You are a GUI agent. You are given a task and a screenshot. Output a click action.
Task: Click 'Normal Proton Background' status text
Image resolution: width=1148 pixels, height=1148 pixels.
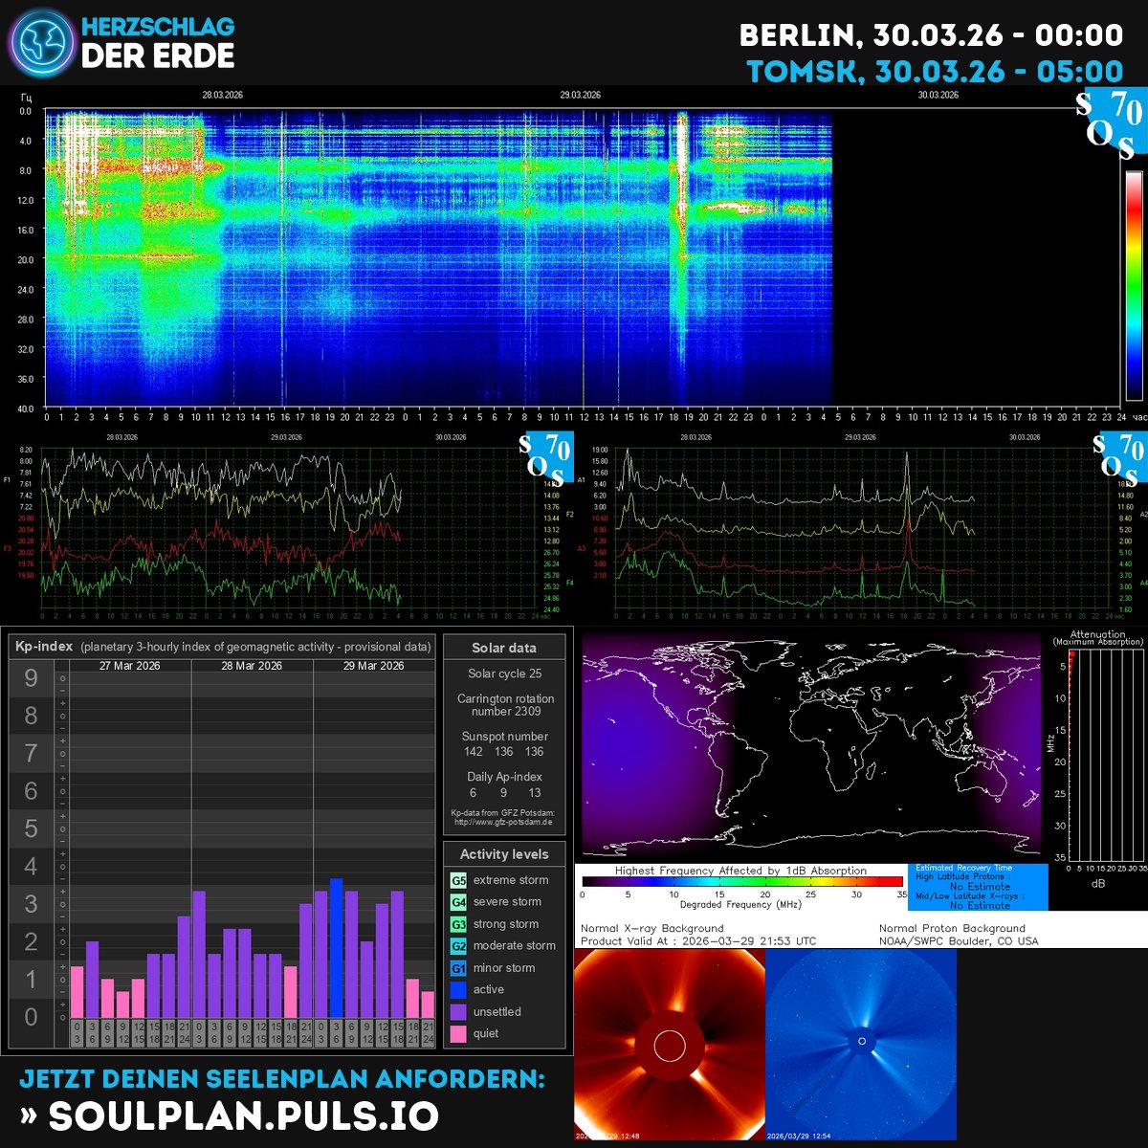tap(952, 928)
